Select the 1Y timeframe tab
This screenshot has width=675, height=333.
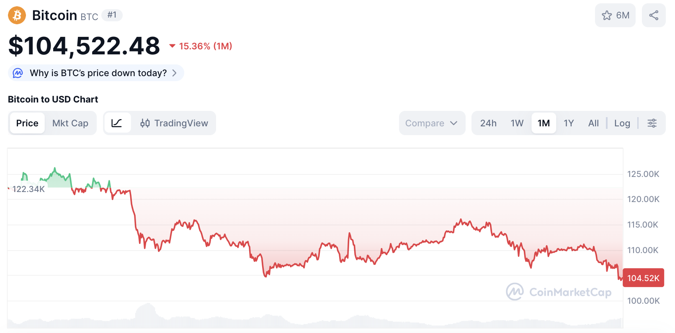[x=569, y=123]
